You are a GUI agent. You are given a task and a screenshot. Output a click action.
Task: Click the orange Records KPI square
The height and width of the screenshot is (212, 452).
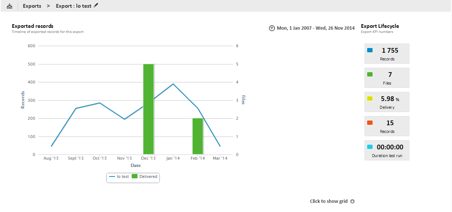370,123
